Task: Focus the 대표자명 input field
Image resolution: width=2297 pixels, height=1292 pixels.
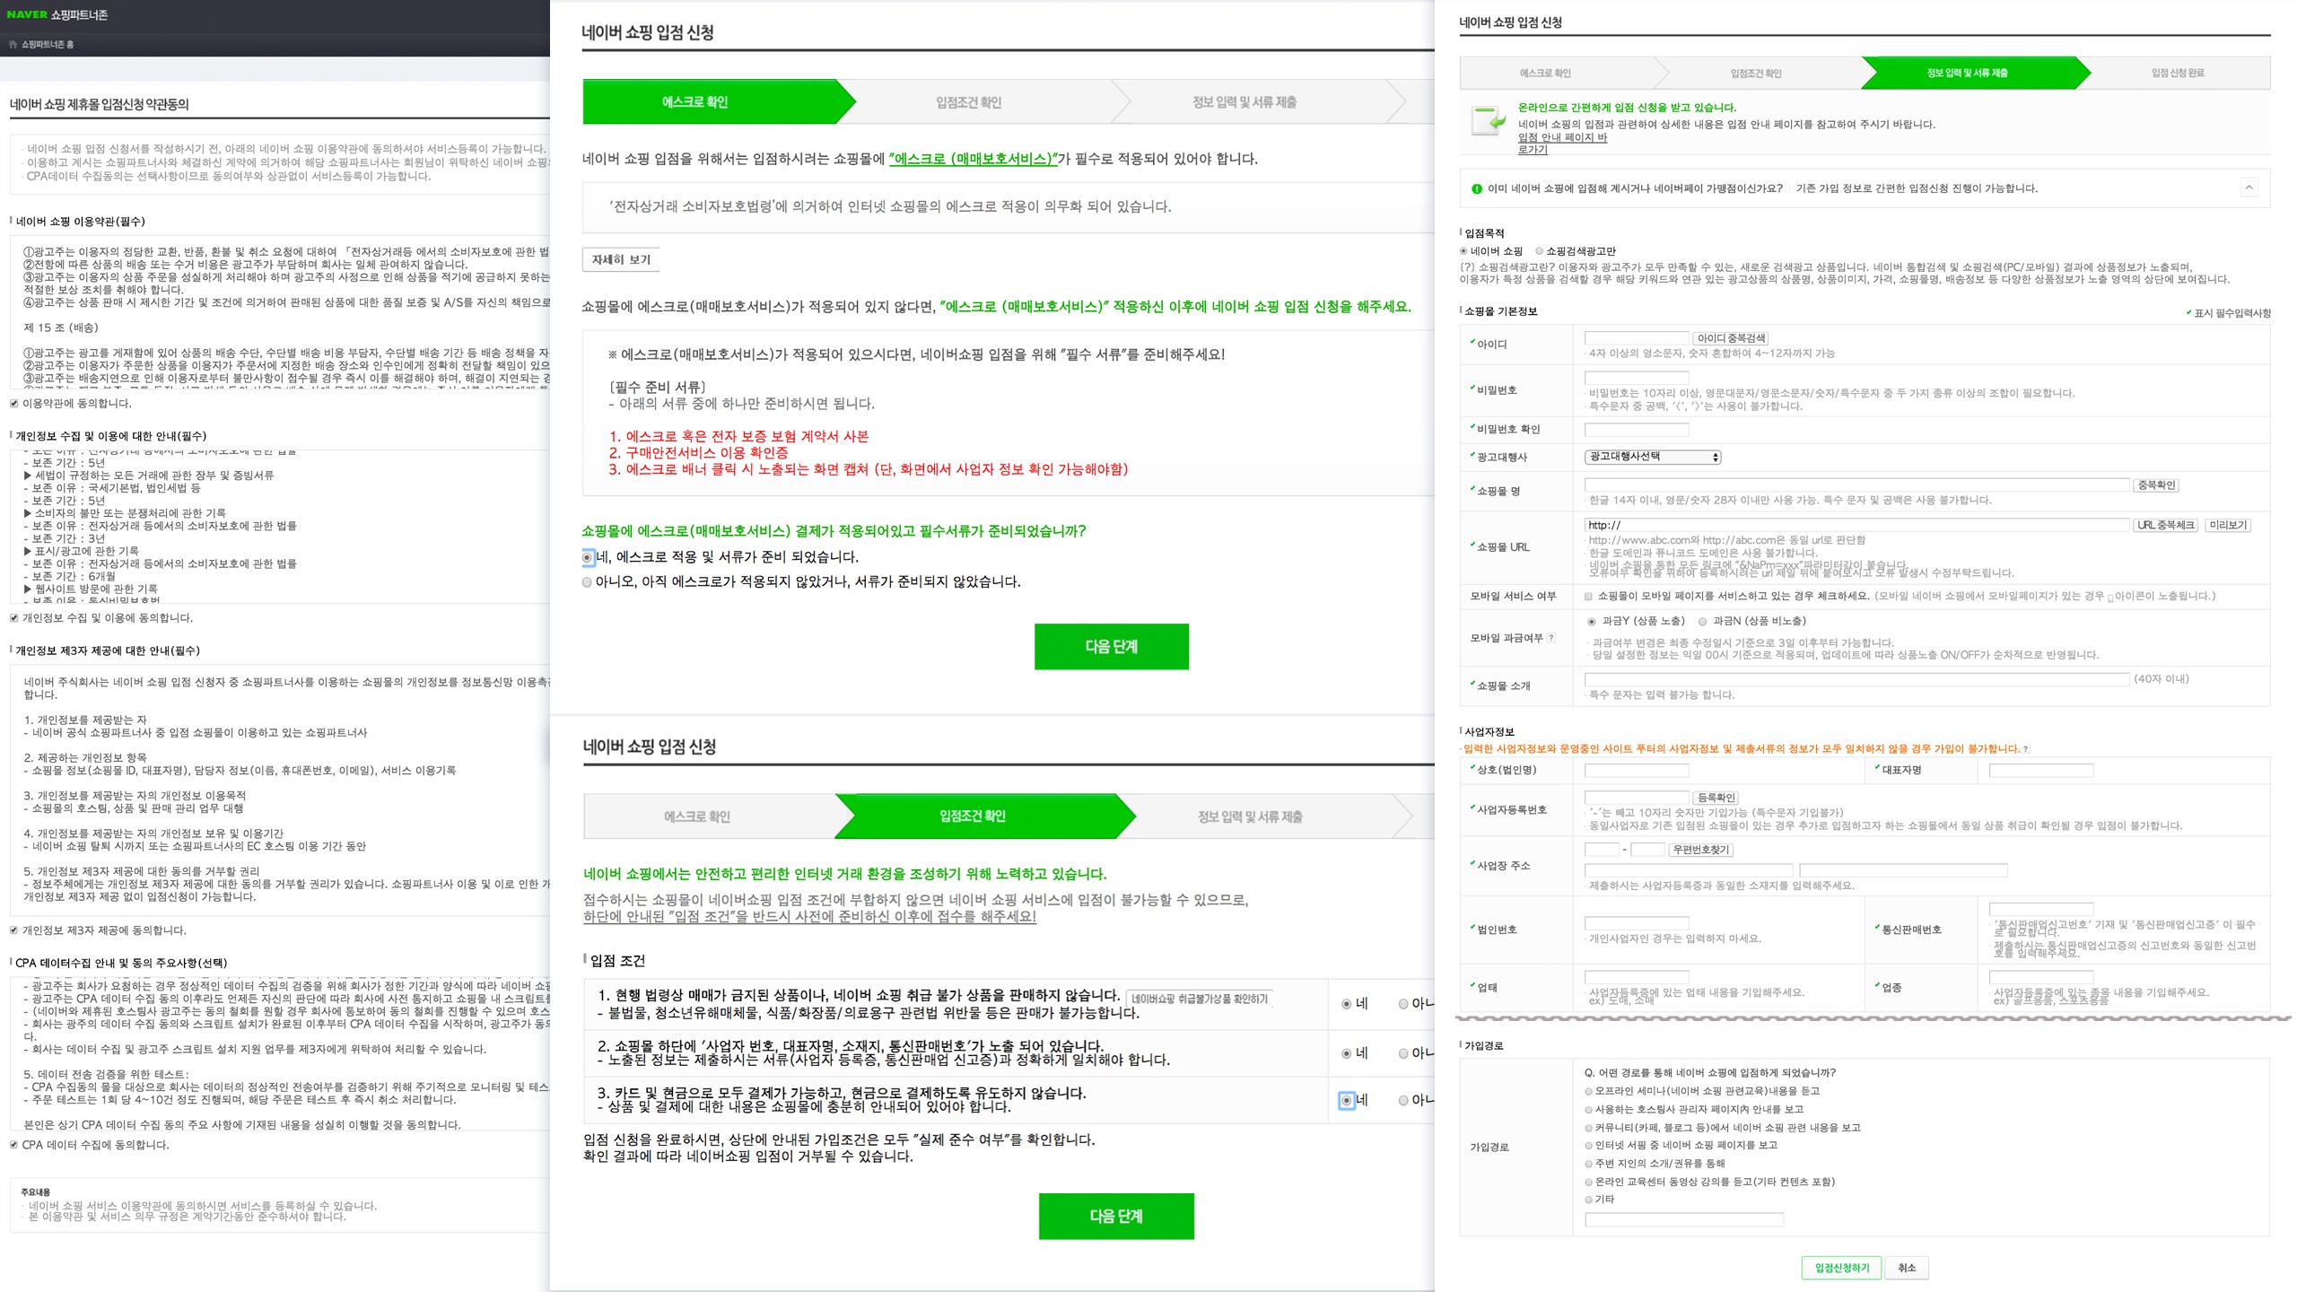Action: (x=2041, y=771)
